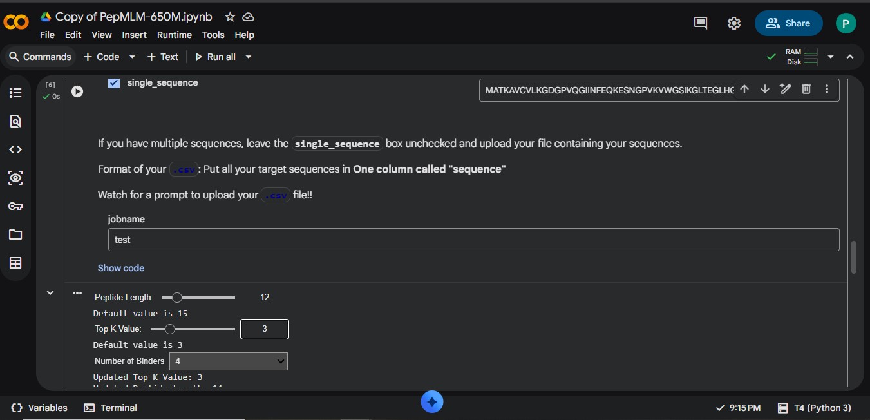Open Number of Binders dropdown
The height and width of the screenshot is (420, 870).
229,361
